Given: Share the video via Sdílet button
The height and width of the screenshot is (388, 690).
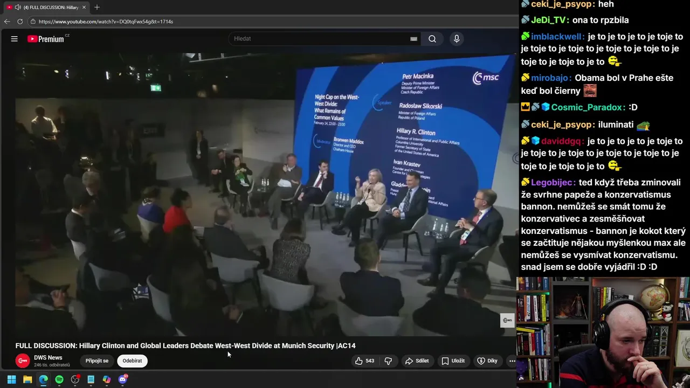Looking at the screenshot, I should coord(417,361).
